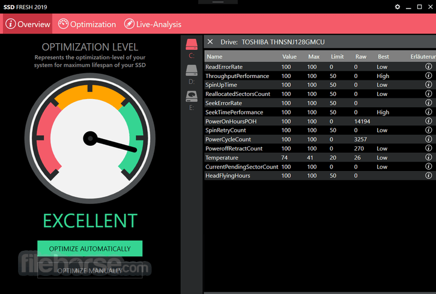Select the CurrentPendingSectorCount attribute name
Screen dimensions: 436x294
(x=241, y=167)
